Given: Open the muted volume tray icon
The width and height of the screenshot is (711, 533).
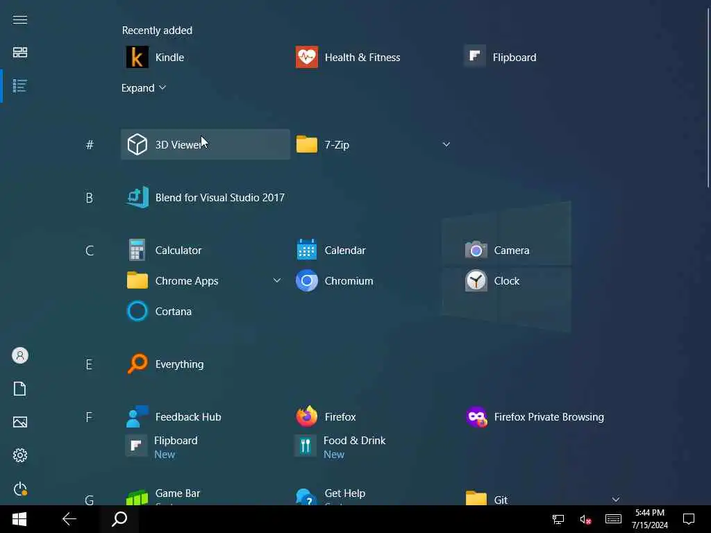Looking at the screenshot, I should click(585, 519).
